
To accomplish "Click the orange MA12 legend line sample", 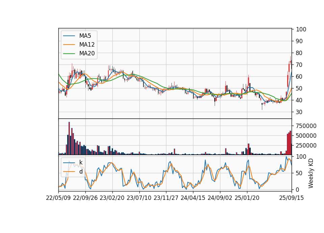I will tap(69, 45).
